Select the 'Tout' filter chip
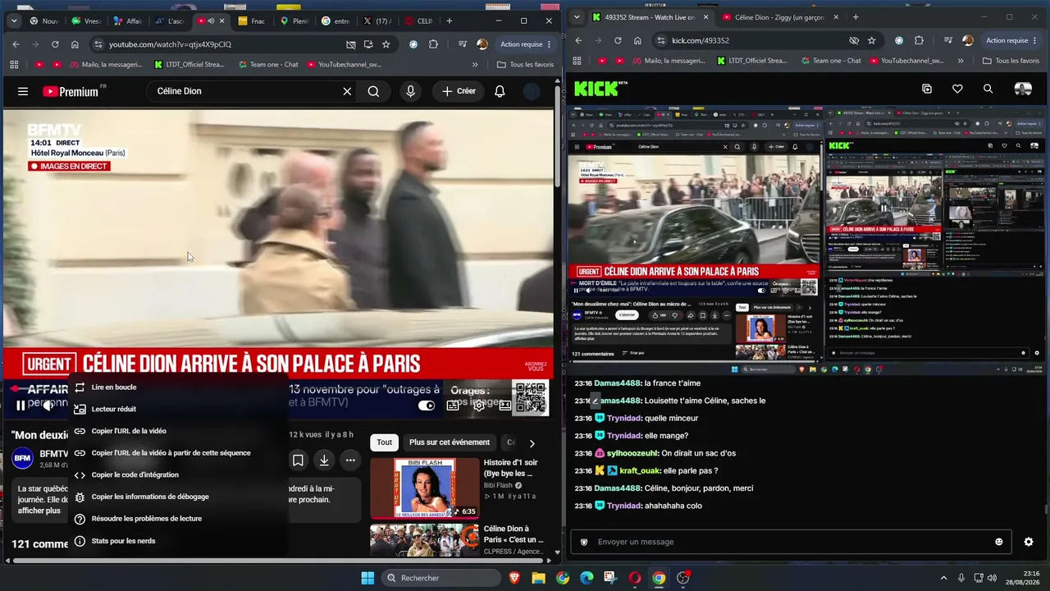This screenshot has width=1050, height=591. 385,442
